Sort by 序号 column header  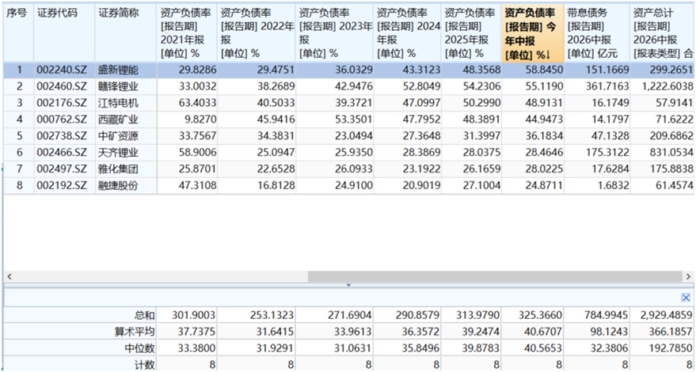[19, 33]
